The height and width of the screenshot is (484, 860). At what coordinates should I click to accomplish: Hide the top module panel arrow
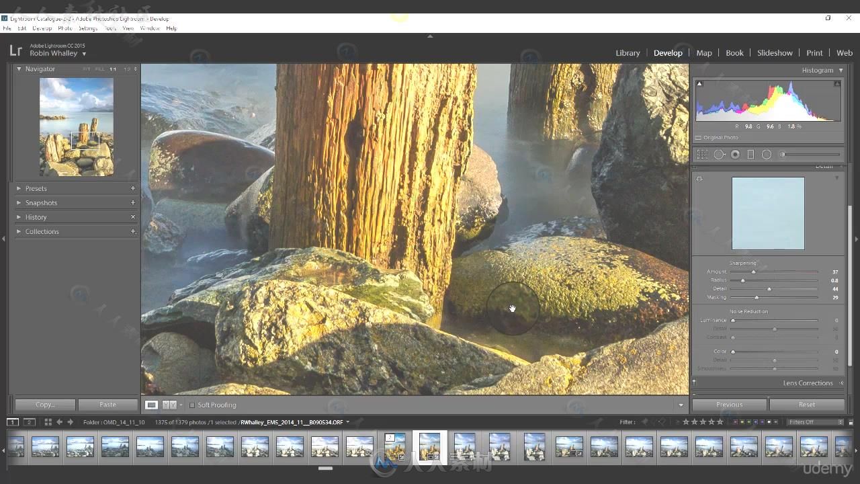point(430,36)
